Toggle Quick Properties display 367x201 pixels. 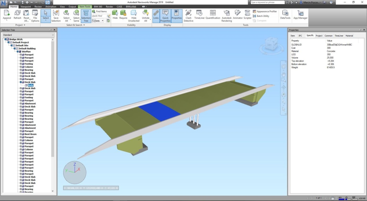165,16
